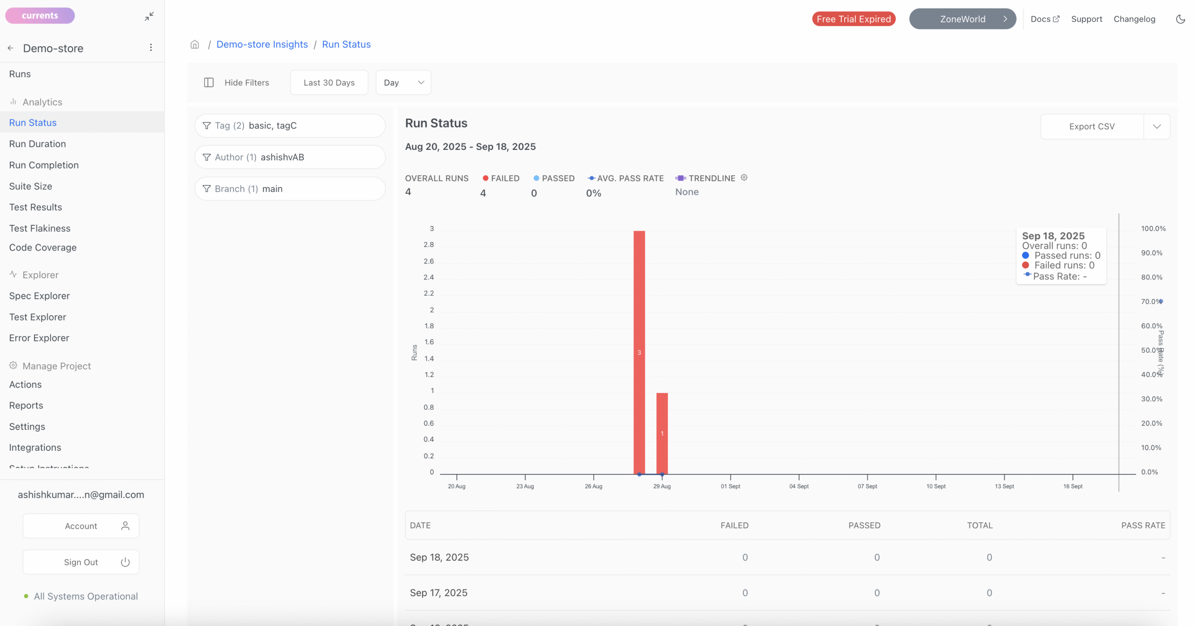
Task: Click the Hide Filters panel icon
Action: pyautogui.click(x=208, y=82)
